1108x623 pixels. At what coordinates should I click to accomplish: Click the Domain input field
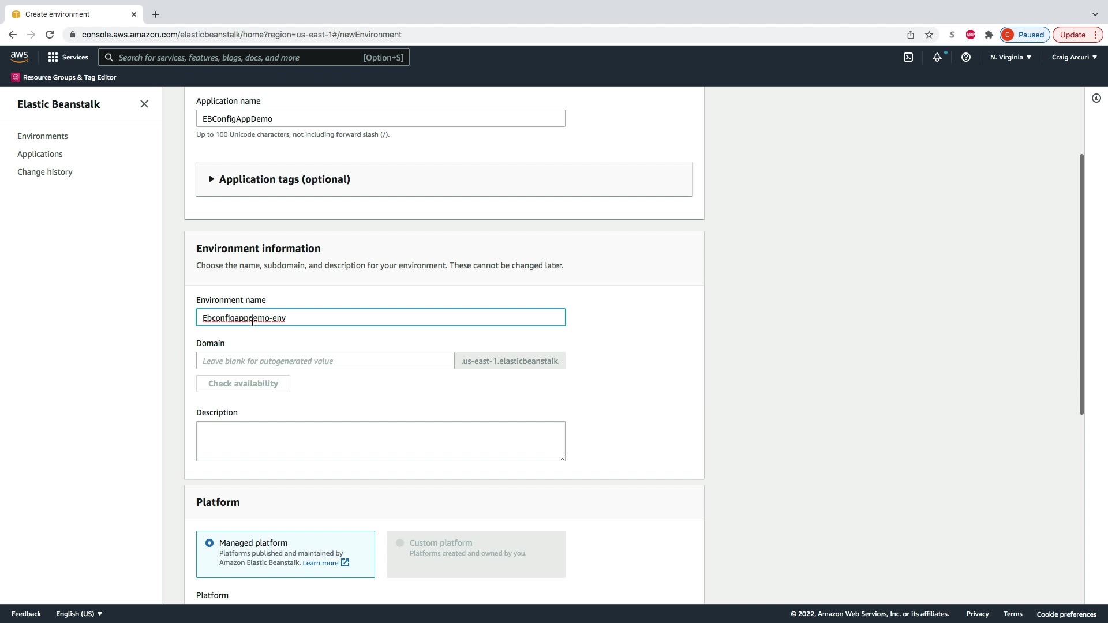[x=325, y=361]
